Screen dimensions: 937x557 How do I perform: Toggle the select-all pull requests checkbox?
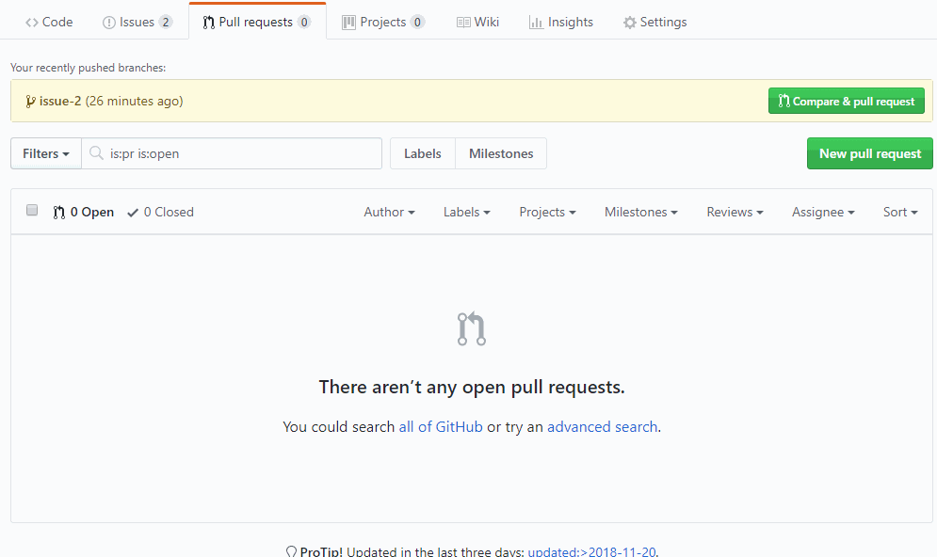tap(32, 211)
